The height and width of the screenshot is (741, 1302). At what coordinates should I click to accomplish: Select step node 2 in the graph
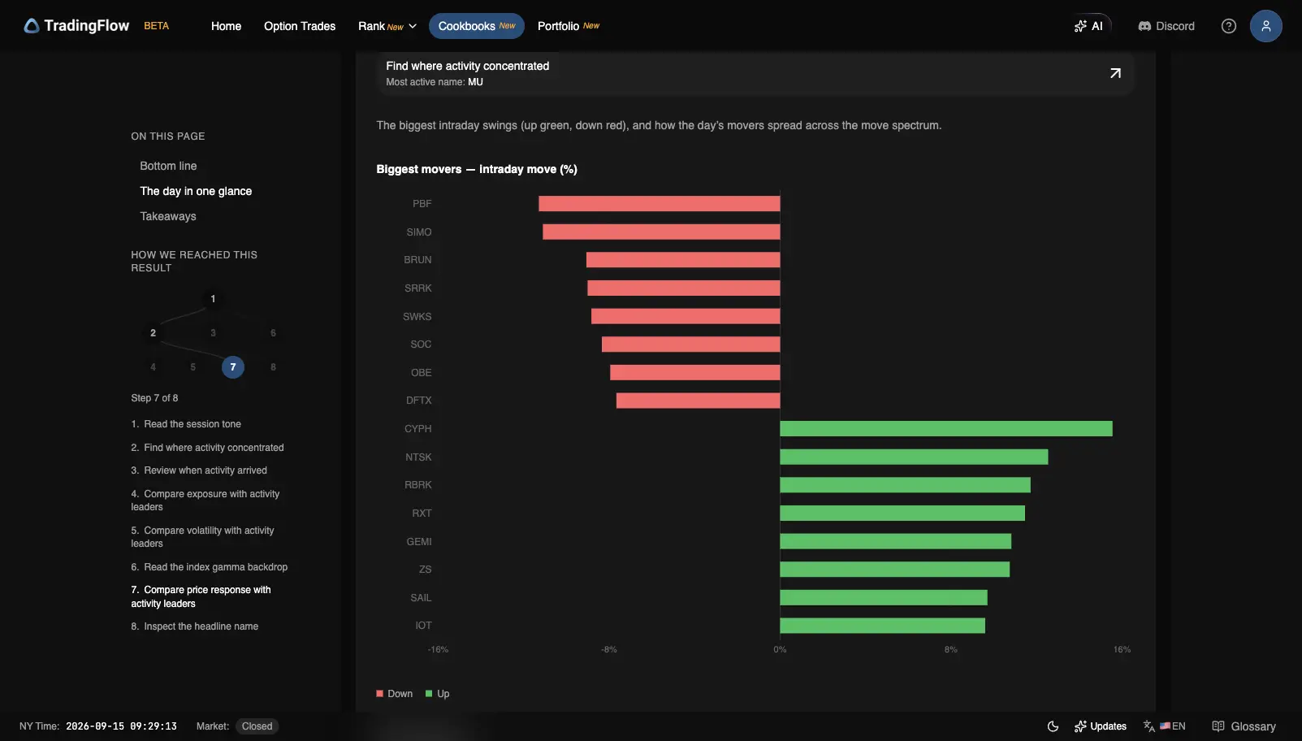point(153,333)
